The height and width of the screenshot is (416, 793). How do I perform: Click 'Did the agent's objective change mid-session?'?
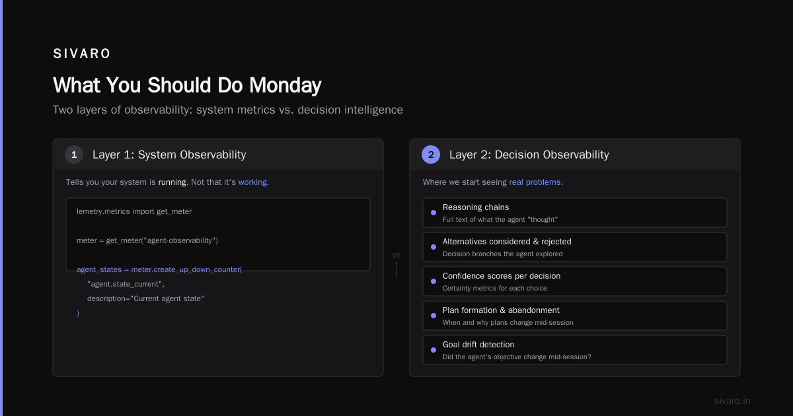coord(517,357)
